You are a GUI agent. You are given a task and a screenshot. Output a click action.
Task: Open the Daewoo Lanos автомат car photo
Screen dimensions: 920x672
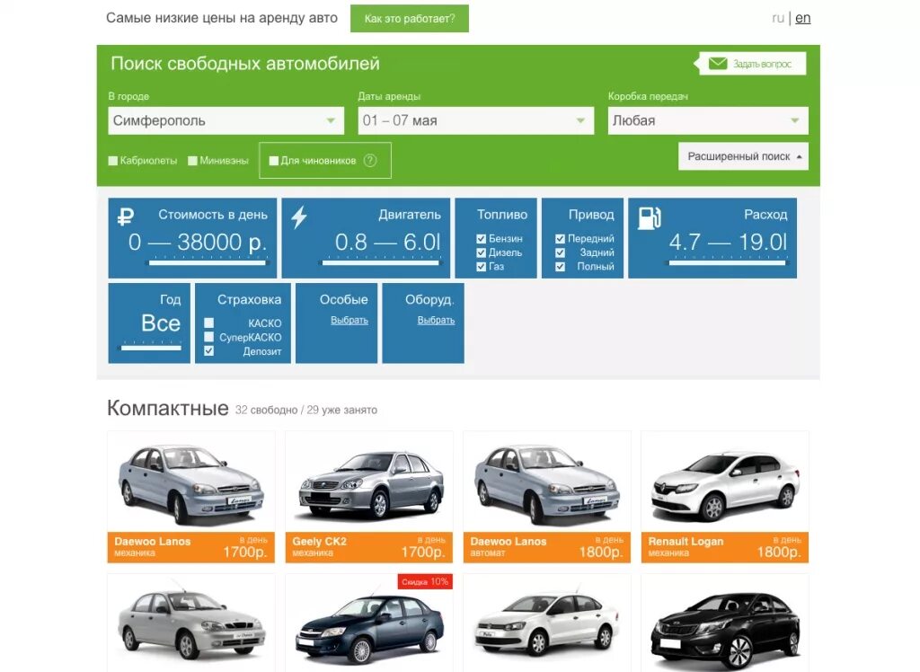547,482
